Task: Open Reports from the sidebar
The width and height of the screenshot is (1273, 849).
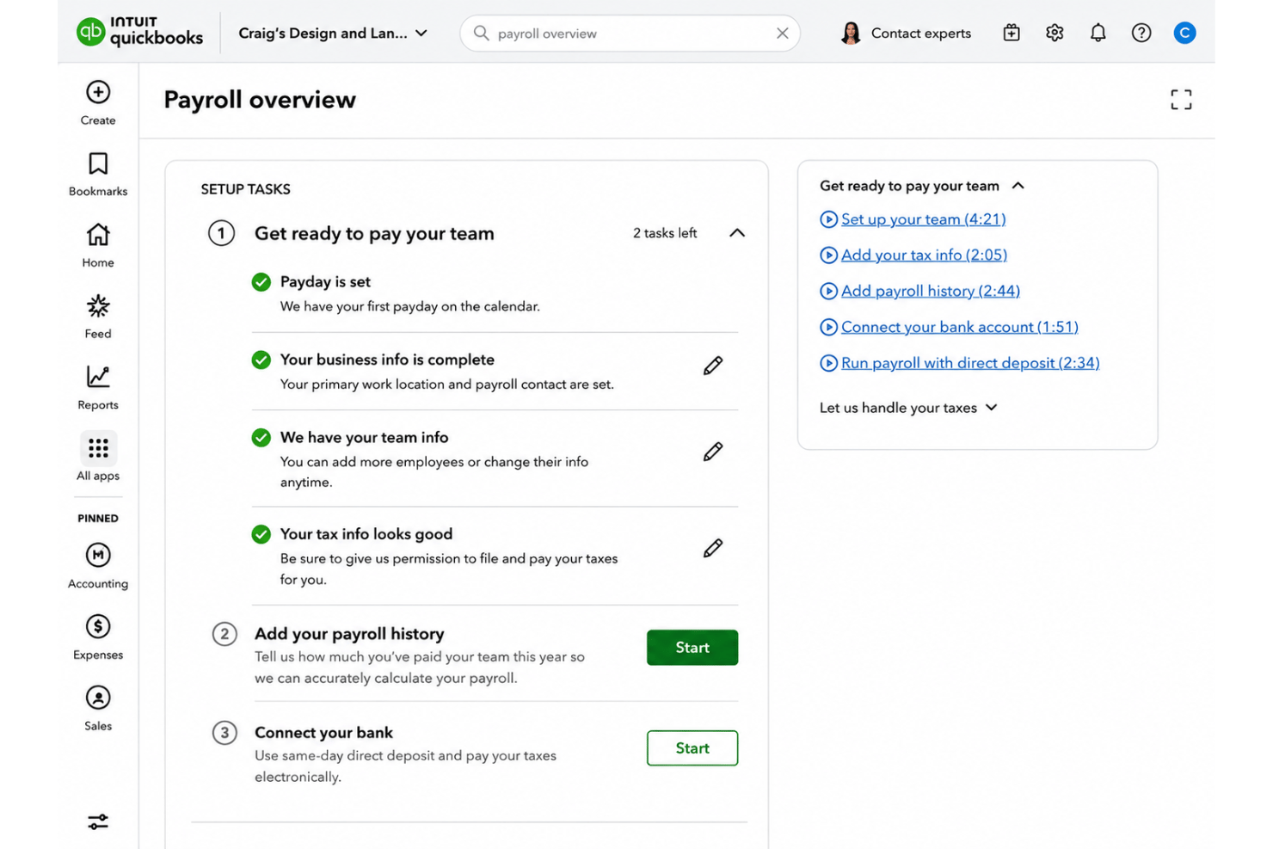Action: click(98, 387)
